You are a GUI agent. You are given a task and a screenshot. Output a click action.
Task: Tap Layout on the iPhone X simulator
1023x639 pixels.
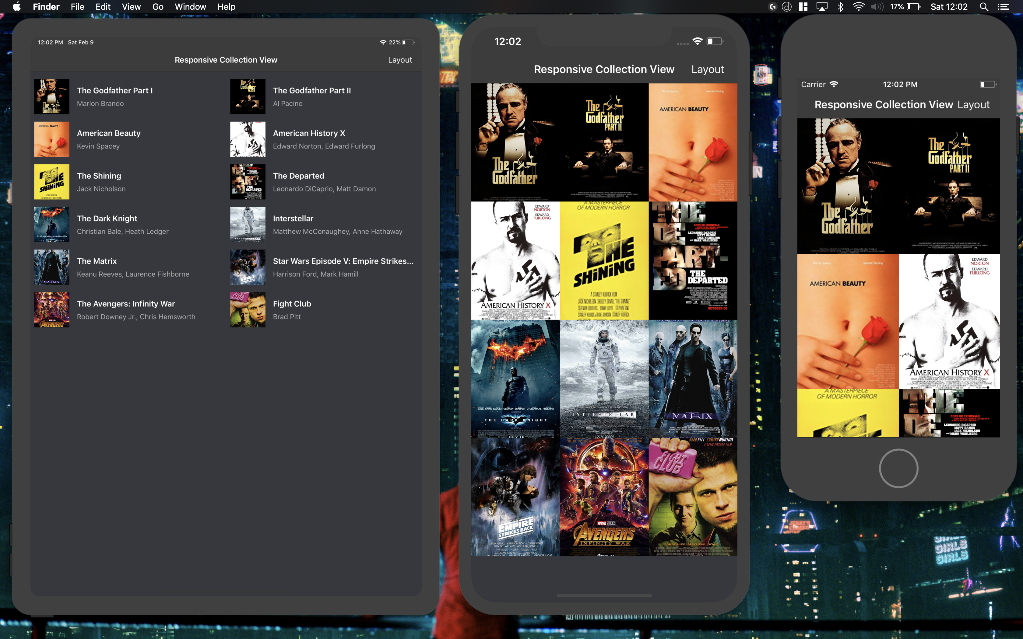click(x=707, y=69)
